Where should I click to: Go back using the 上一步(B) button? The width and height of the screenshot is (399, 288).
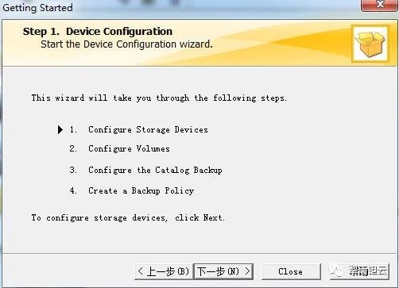pyautogui.click(x=164, y=271)
